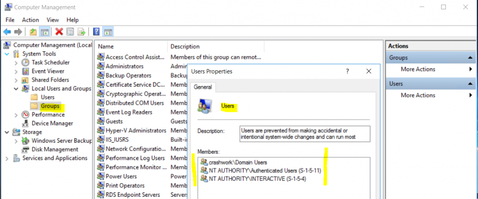Expand the Performance node arrow
The width and height of the screenshot is (478, 199).
(16, 115)
